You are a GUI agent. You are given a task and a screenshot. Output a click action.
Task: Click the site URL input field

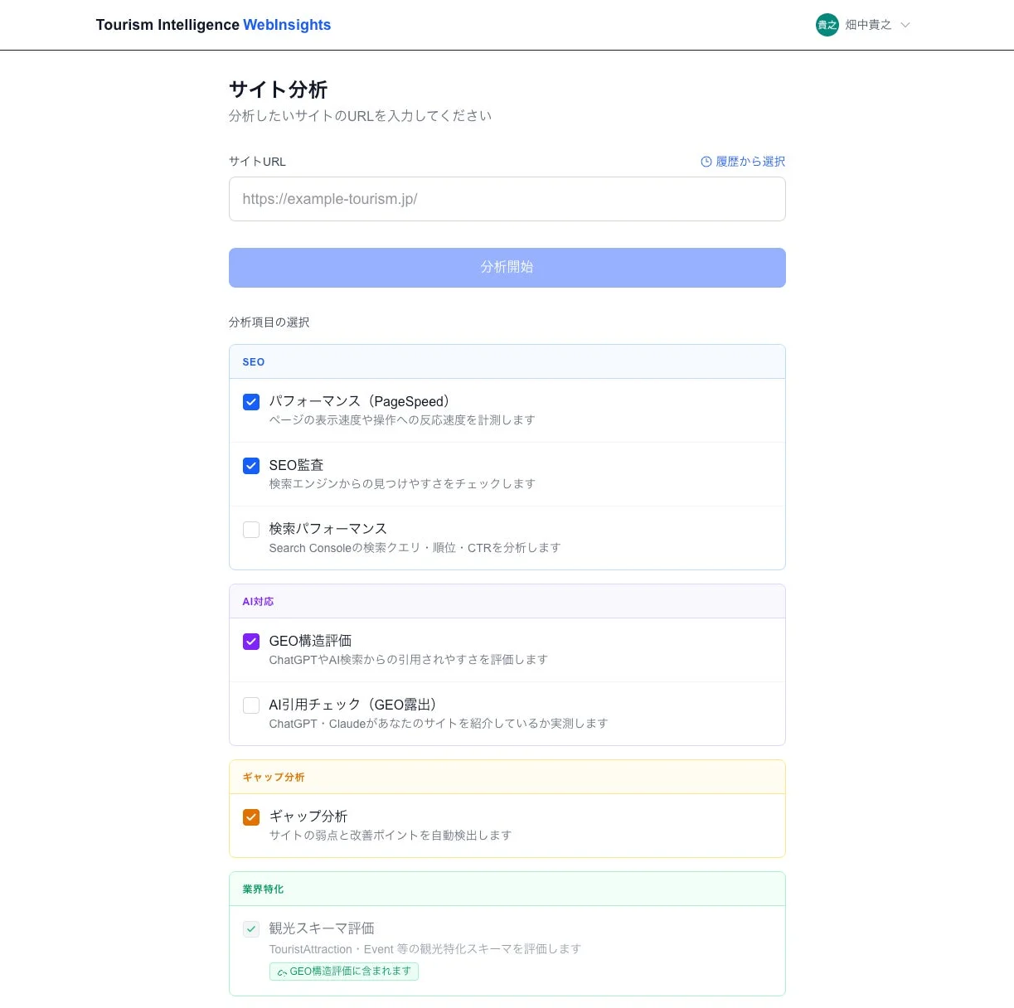[507, 199]
